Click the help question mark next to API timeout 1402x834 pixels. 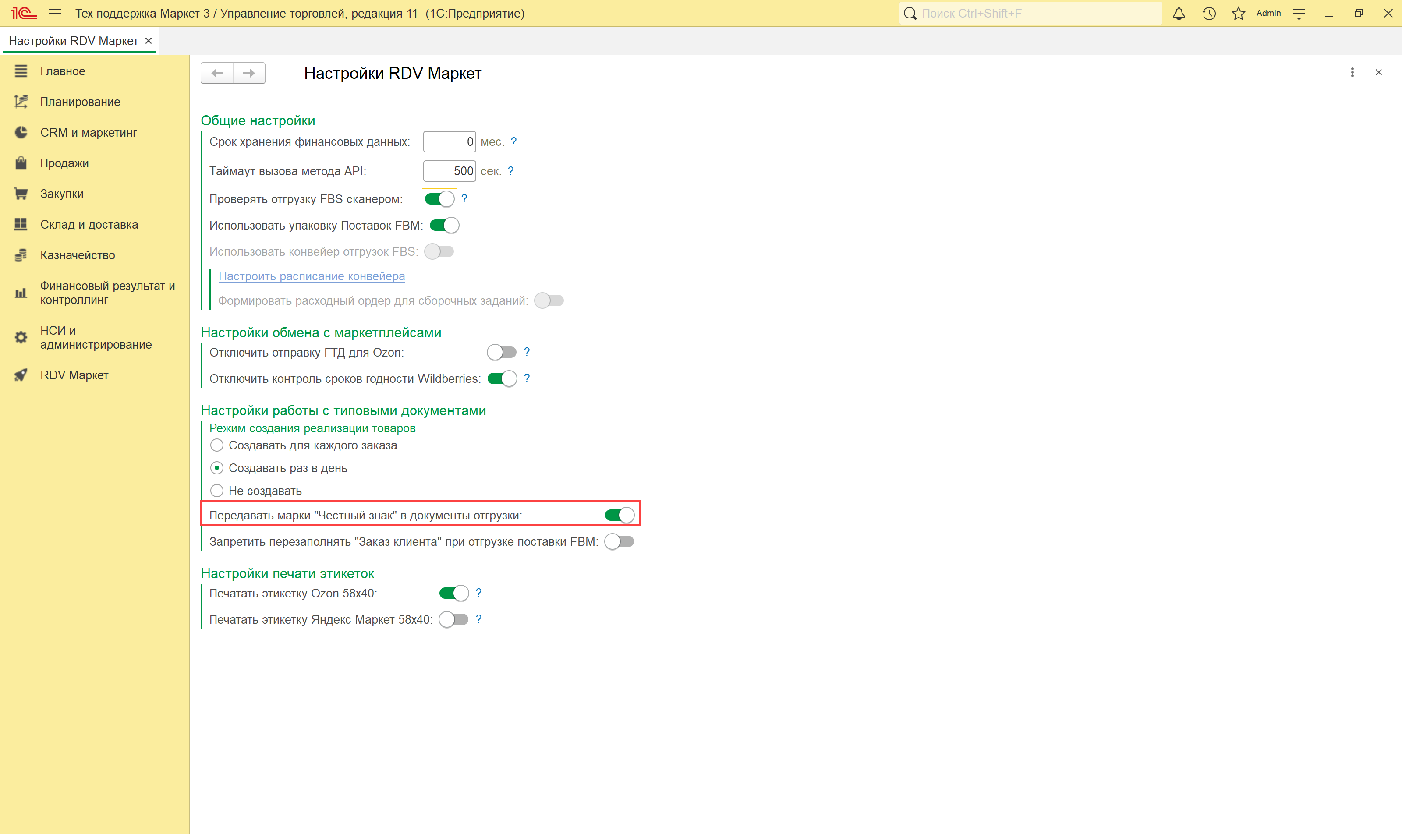(x=510, y=171)
